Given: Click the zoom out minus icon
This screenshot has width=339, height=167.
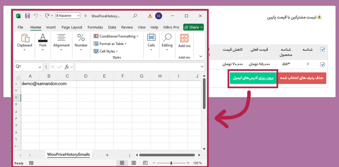Looking at the screenshot, I should [154, 163].
